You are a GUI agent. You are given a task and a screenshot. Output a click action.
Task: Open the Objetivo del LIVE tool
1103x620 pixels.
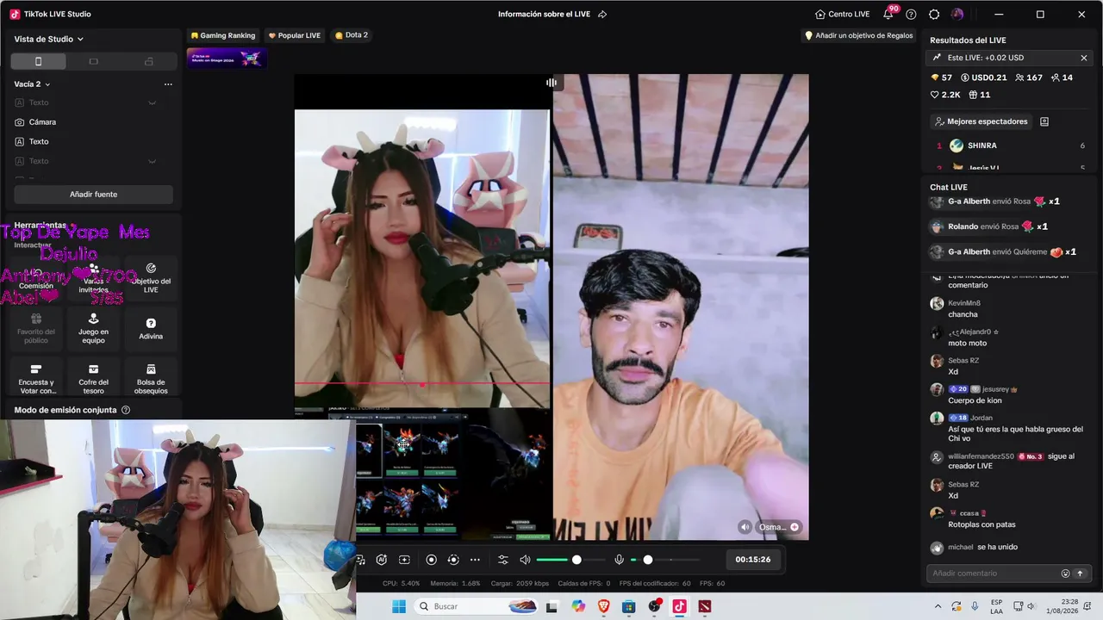(151, 279)
